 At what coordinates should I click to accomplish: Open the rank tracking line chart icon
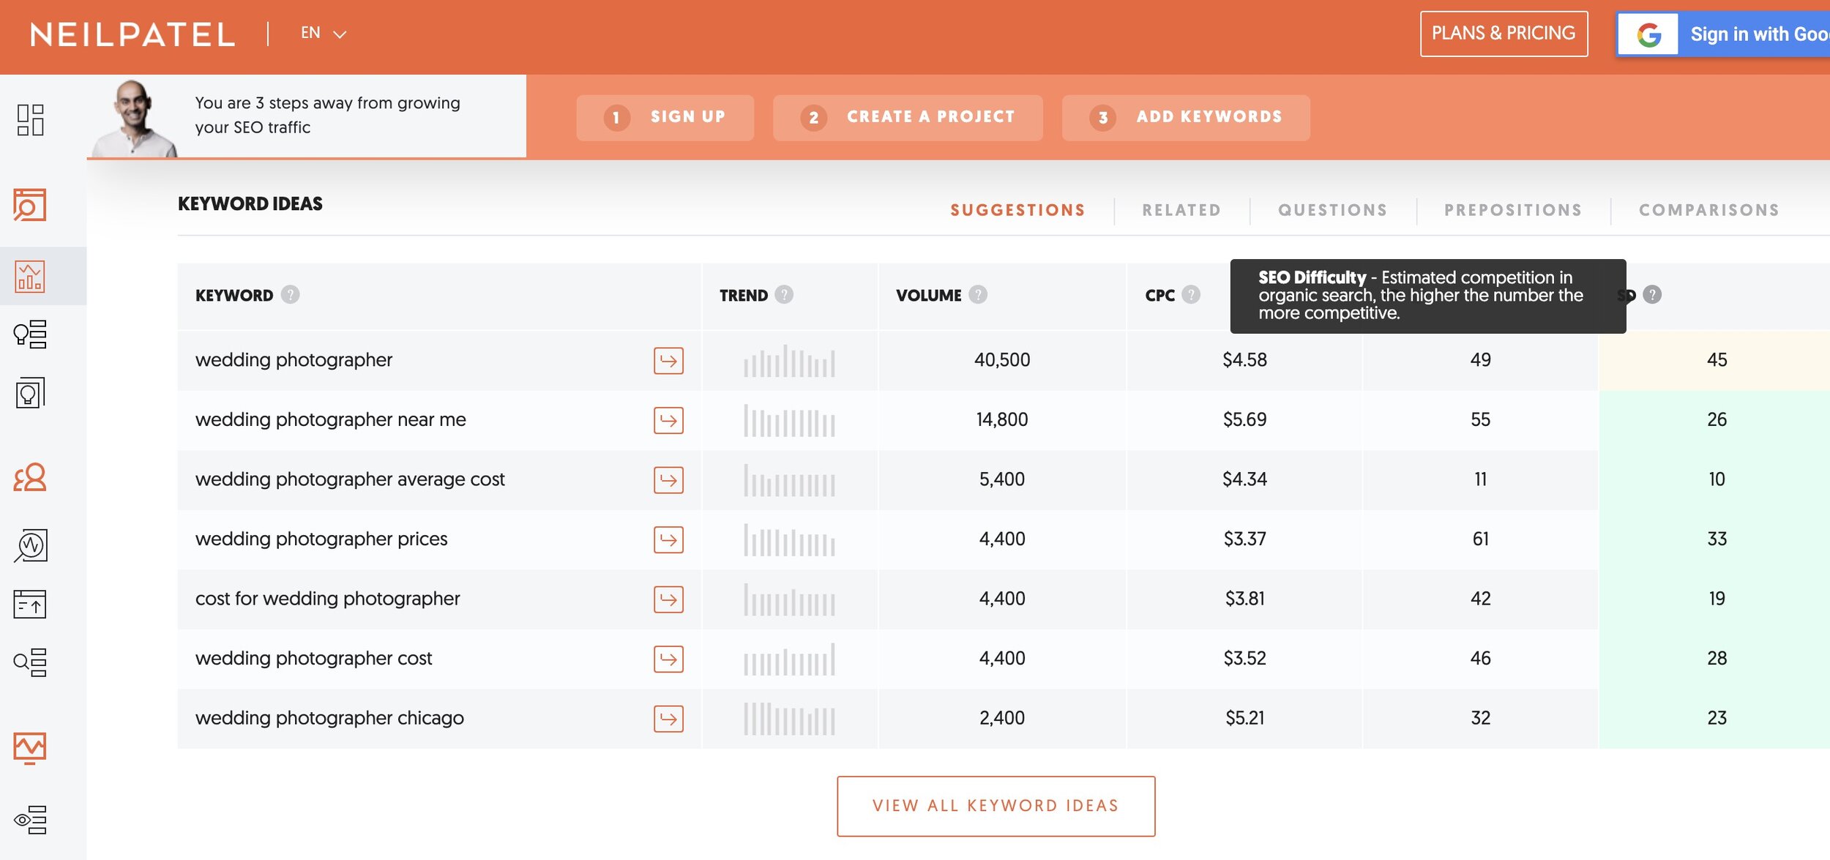30,747
